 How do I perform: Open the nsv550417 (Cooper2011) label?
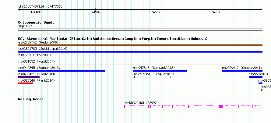tap(242, 68)
